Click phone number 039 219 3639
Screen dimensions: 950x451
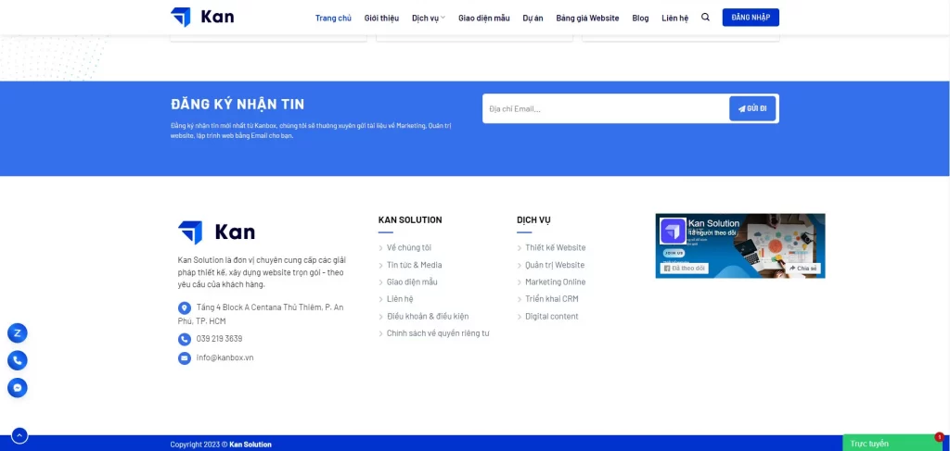pos(219,339)
